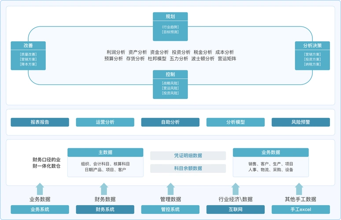This screenshot has height=220, width=341.
Task: Select the 报表报告 block
Action: click(40, 122)
